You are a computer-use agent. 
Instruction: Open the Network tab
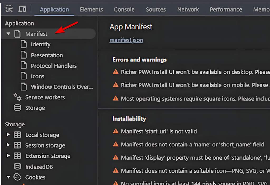coord(188,10)
